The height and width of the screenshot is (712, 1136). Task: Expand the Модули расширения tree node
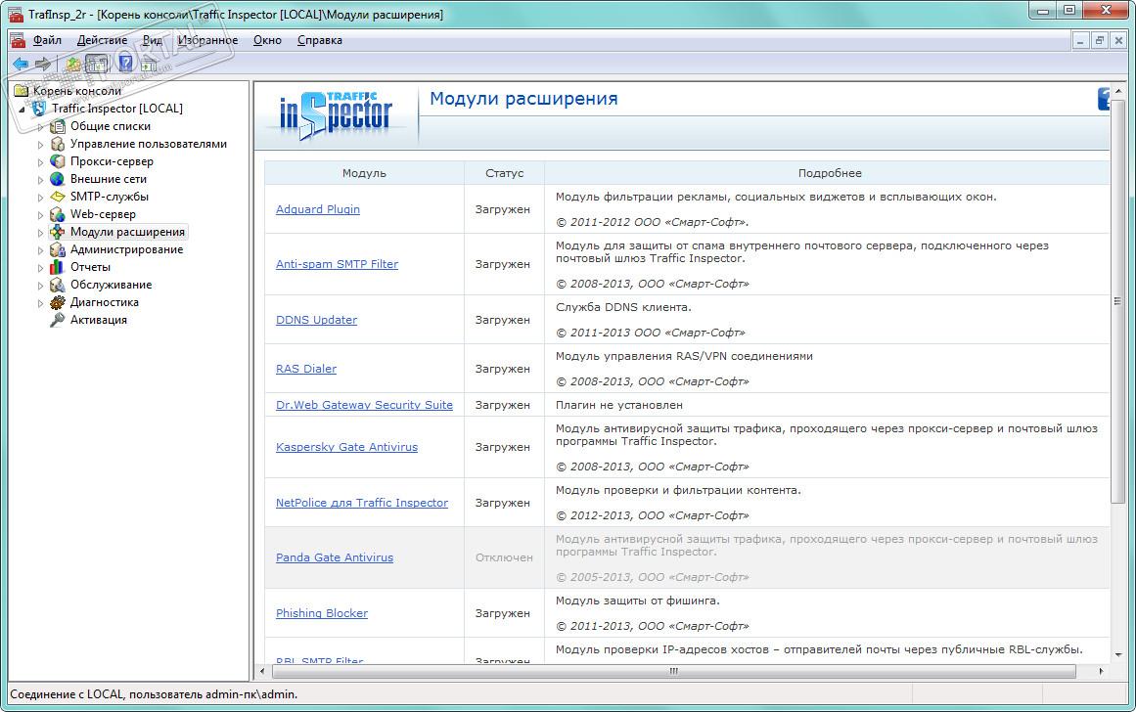[x=40, y=233]
